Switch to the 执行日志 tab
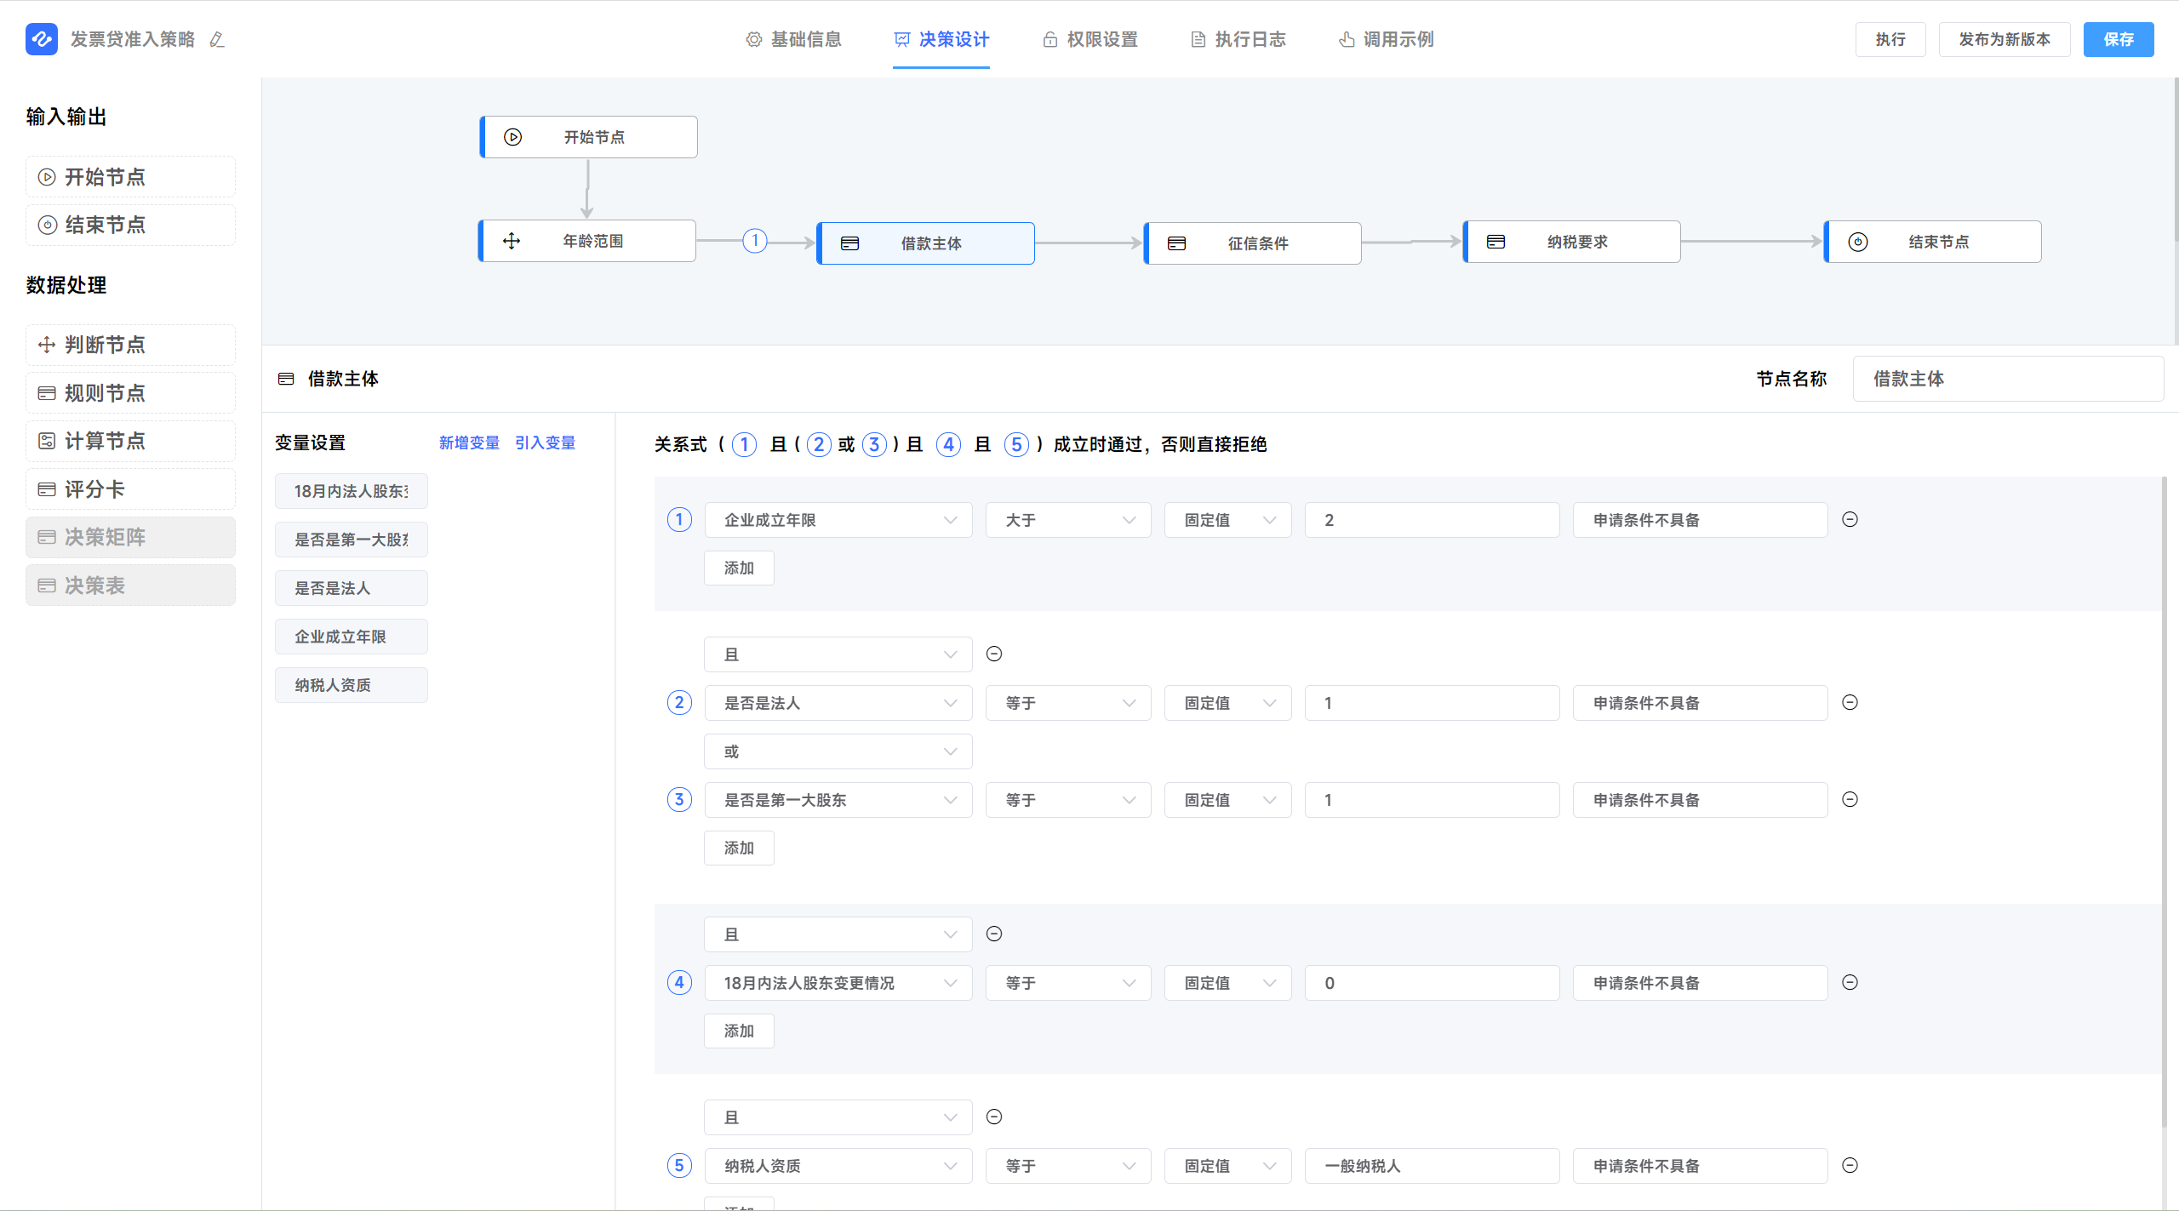The image size is (2179, 1211). 1238,39
